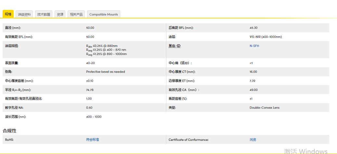Click the 涂层规格 row label

12,46
